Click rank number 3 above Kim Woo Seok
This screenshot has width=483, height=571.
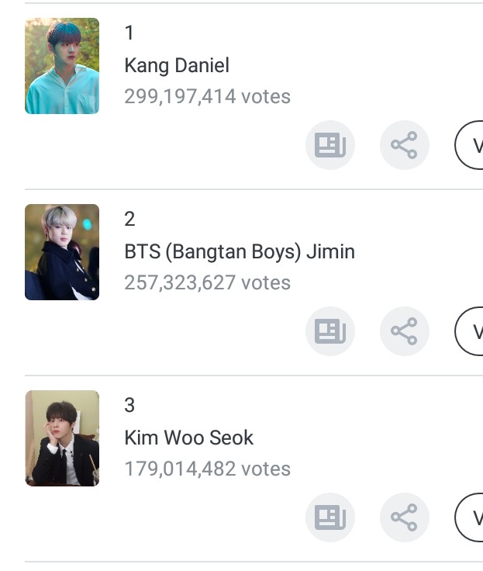129,405
